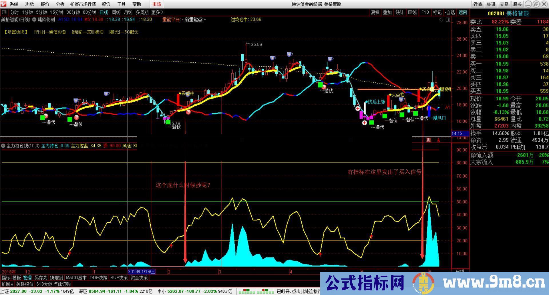549x295 pixels.
Task: Open the 系统 menu
Action: (x=14, y=4)
